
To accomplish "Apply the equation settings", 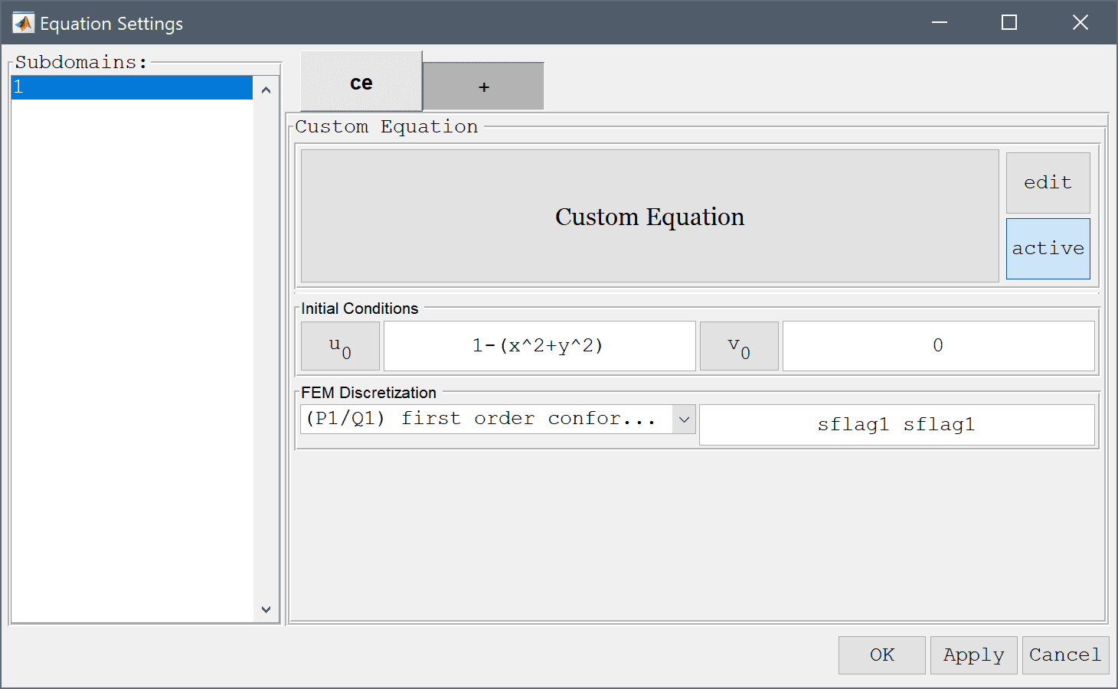I will point(973,655).
